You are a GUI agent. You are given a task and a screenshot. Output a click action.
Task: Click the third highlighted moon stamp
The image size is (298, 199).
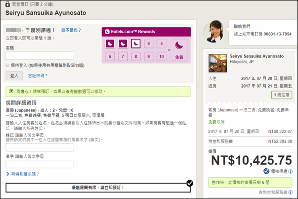point(136,44)
